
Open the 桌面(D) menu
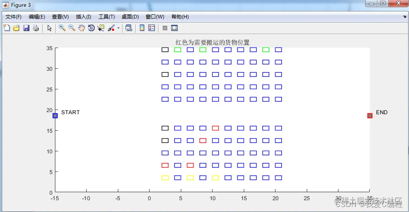tap(130, 16)
